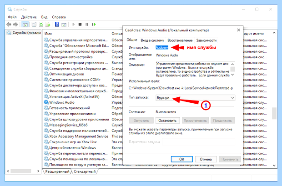The height and width of the screenshot is (186, 282).
Task: Click the gear icon beside Установщик ActiveX (AxInstSV)
Action: click(46, 96)
